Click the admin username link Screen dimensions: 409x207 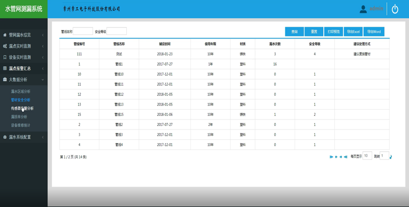376,9
